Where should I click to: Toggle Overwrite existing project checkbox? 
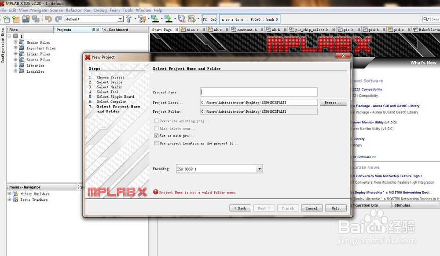click(x=156, y=121)
